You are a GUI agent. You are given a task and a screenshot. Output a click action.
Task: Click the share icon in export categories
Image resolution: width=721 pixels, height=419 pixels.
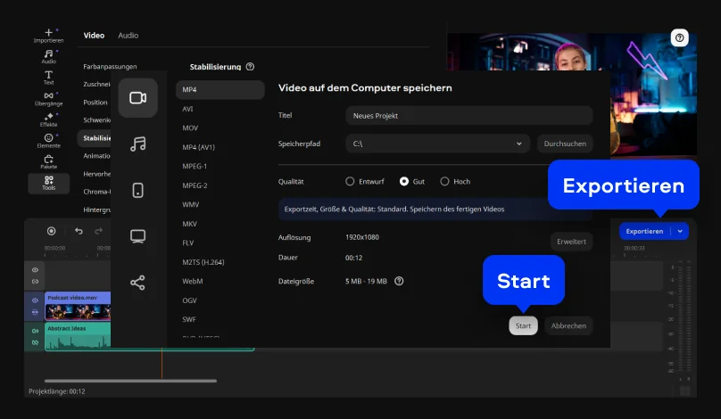click(137, 283)
